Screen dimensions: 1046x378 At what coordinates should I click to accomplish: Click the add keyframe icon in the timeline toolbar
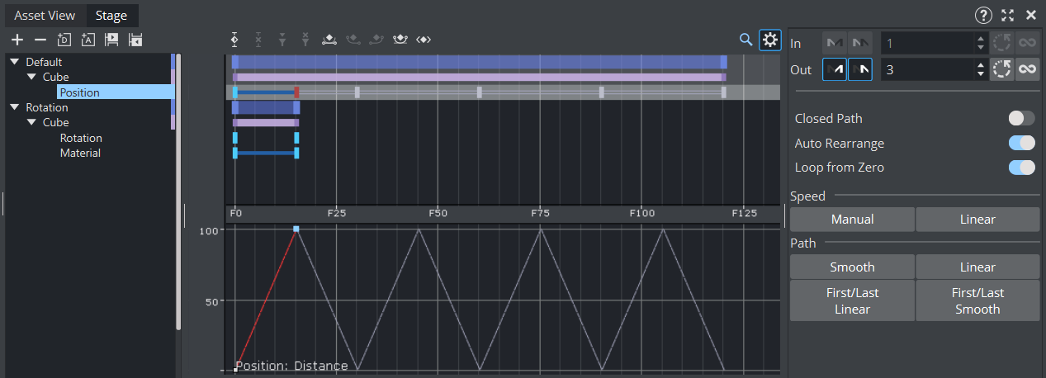point(235,40)
